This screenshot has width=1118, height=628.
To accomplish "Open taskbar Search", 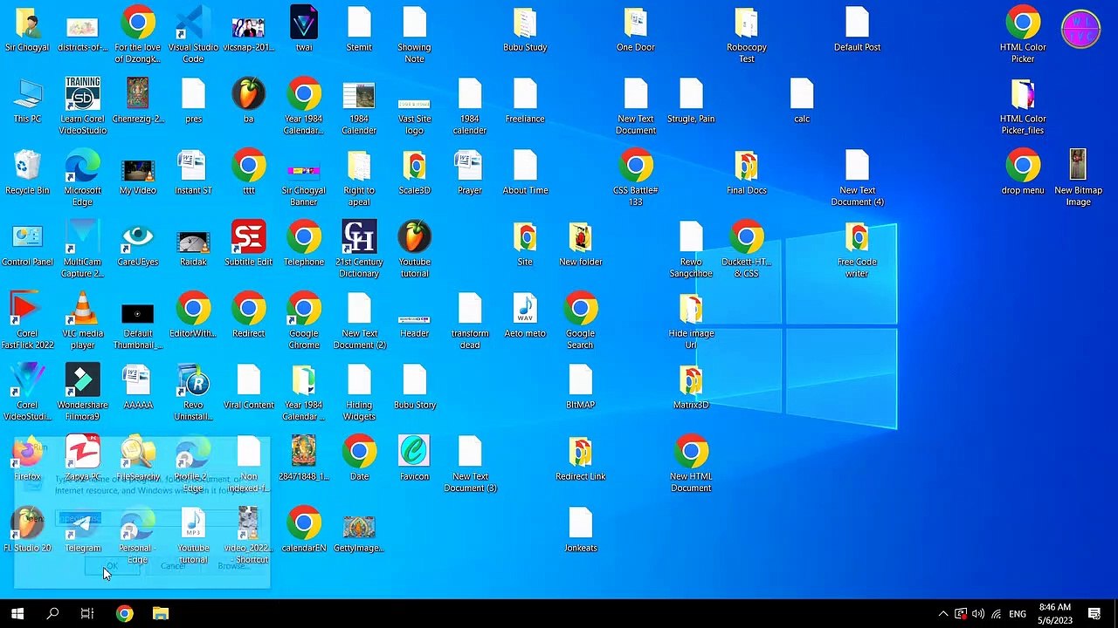I will [52, 614].
